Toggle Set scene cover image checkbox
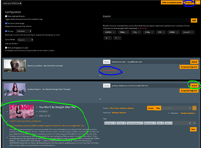The image size is (201, 148). click(x=6, y=23)
